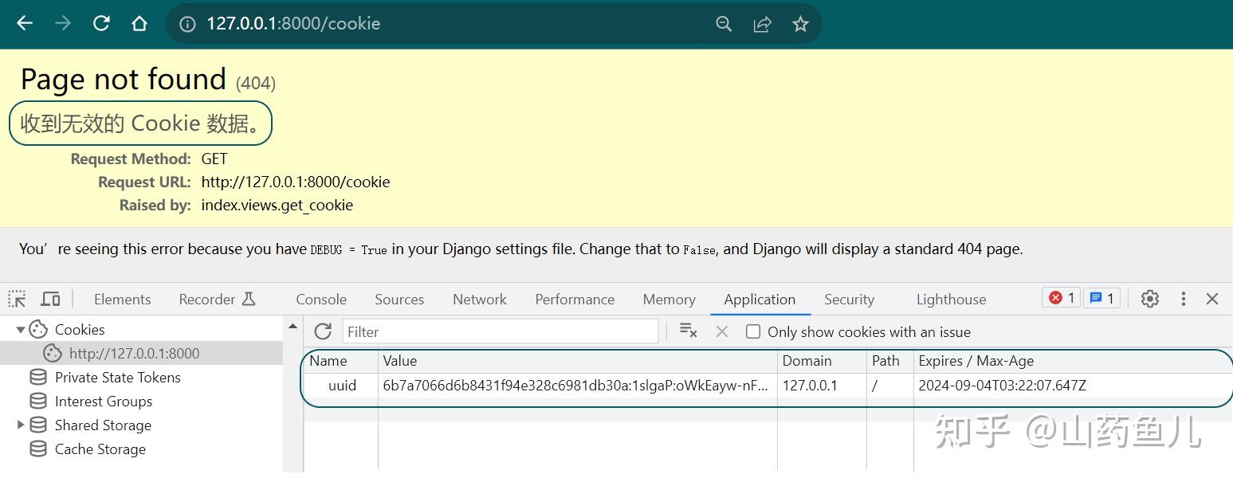Expand the Shared Storage section
Screen dimensions: 1233x482
[20, 425]
